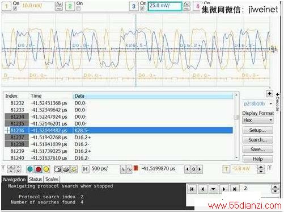284x212 pixels.
Task: Click the yellow Single acquisition button
Action: tap(46, 169)
